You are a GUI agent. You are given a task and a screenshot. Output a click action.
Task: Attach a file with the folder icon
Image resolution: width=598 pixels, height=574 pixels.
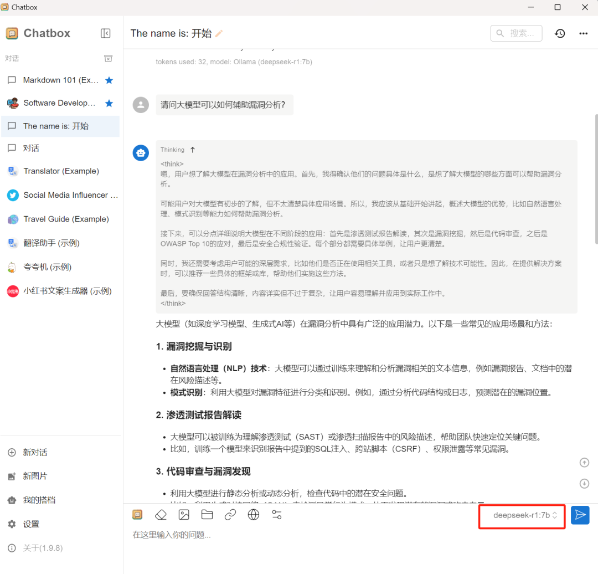pos(207,515)
